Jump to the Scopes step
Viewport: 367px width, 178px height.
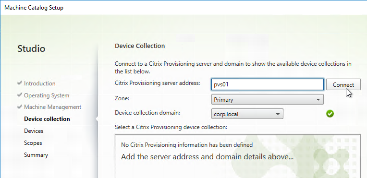pos(33,143)
